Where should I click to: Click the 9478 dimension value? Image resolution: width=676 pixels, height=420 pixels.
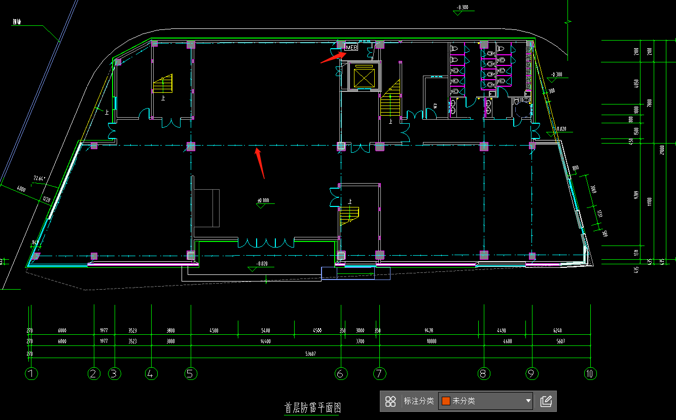[x=429, y=331]
